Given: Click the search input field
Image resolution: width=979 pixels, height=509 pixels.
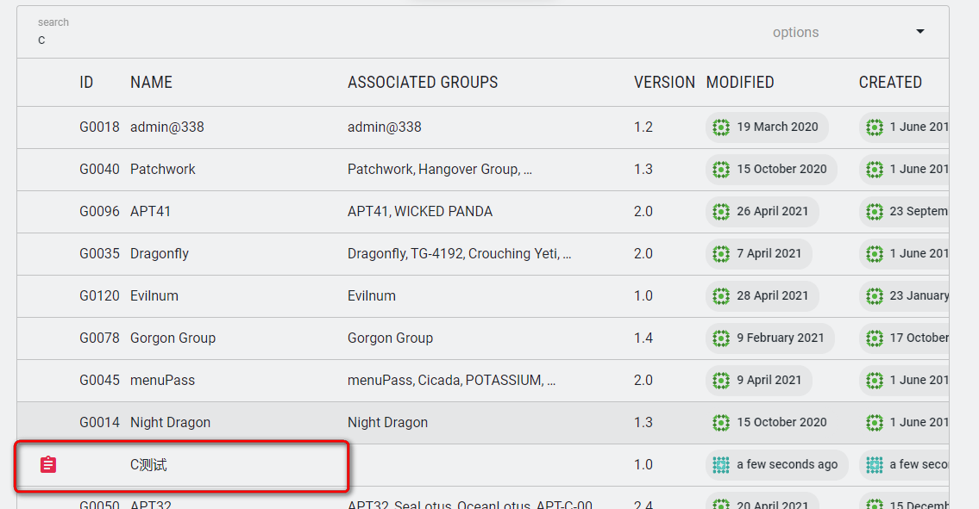Looking at the screenshot, I should tap(173, 39).
